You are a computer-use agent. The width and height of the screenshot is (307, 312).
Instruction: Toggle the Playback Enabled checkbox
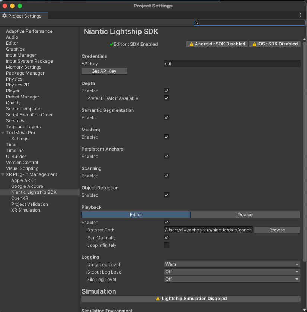[x=167, y=222]
